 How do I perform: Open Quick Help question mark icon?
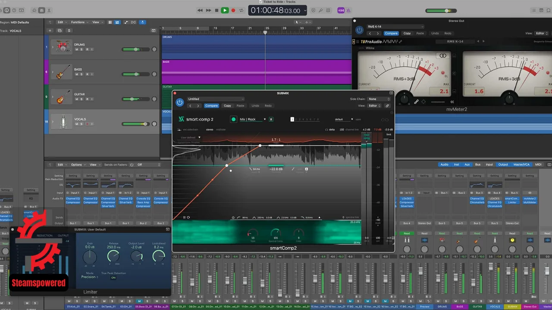(14, 10)
